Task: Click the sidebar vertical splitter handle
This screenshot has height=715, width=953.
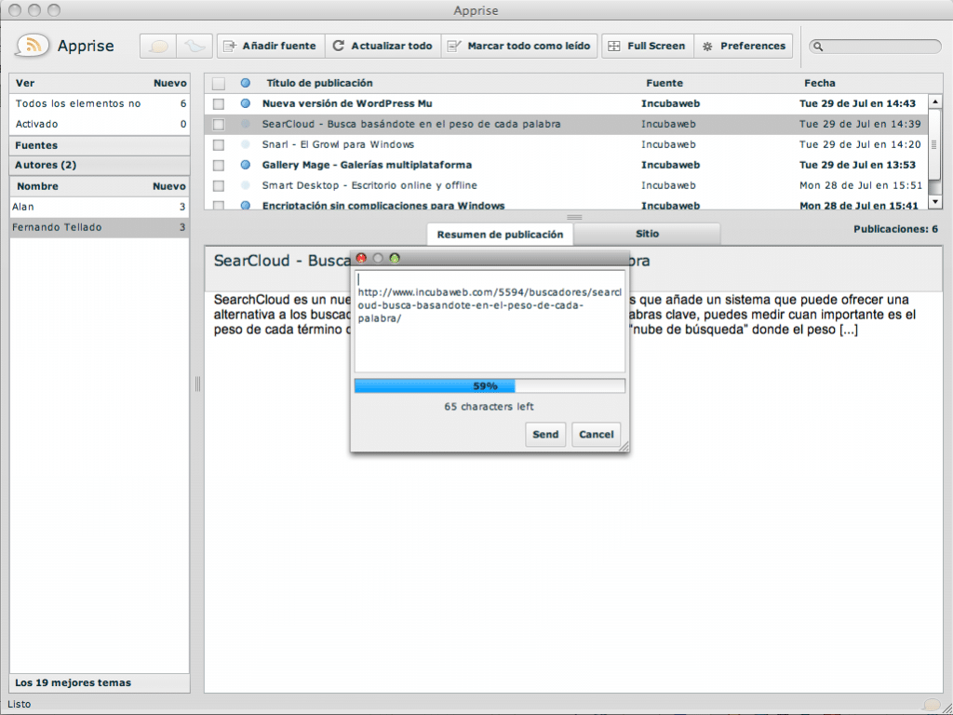Action: point(197,384)
